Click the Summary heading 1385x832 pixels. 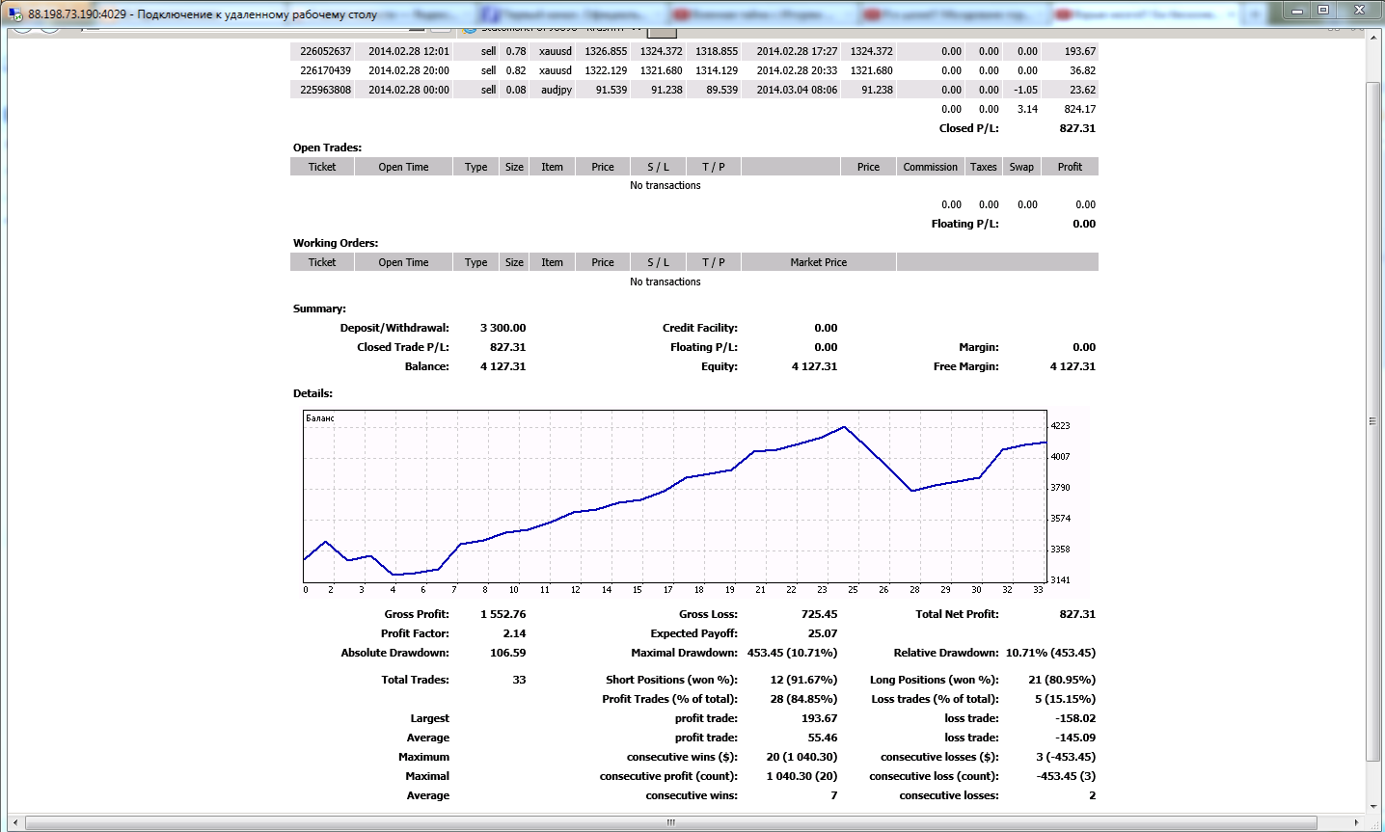click(x=319, y=309)
